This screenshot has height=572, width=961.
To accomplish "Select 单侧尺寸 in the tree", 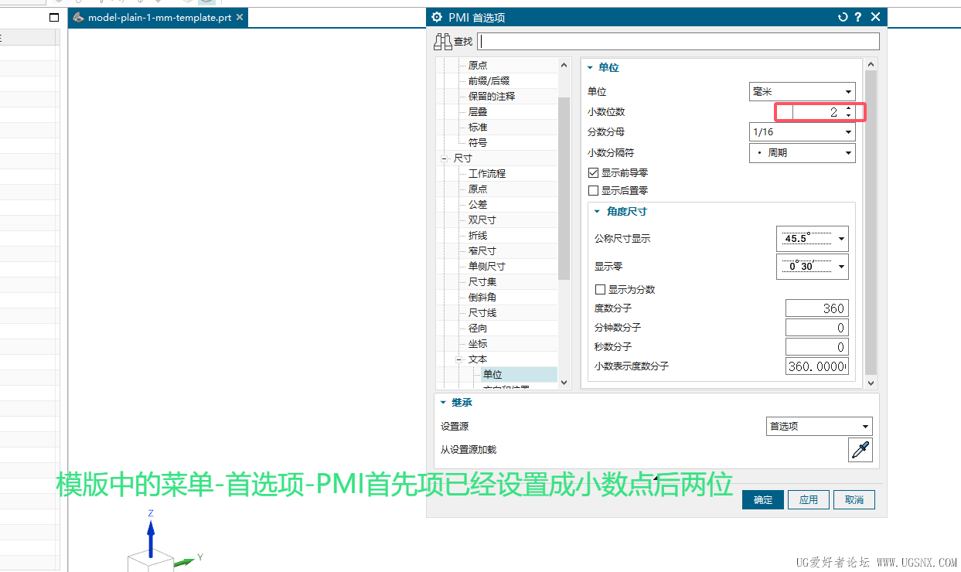I will pos(487,267).
